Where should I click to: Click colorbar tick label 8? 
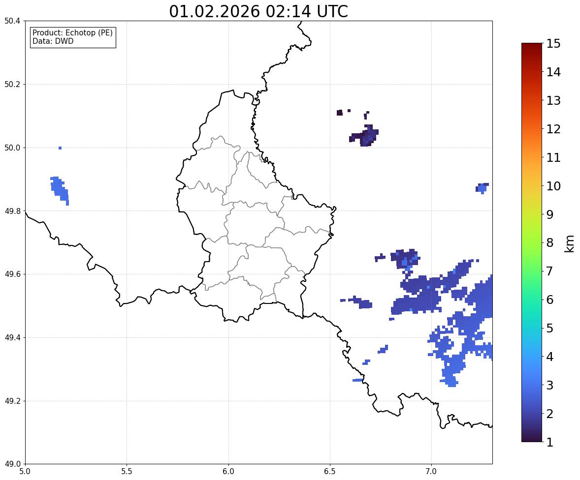550,243
